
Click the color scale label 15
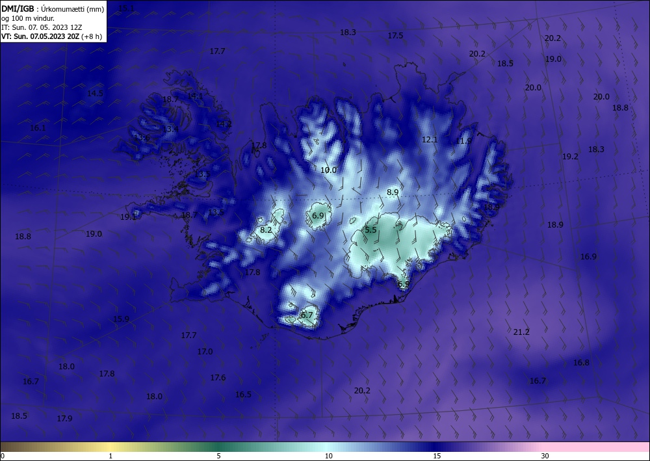click(437, 456)
